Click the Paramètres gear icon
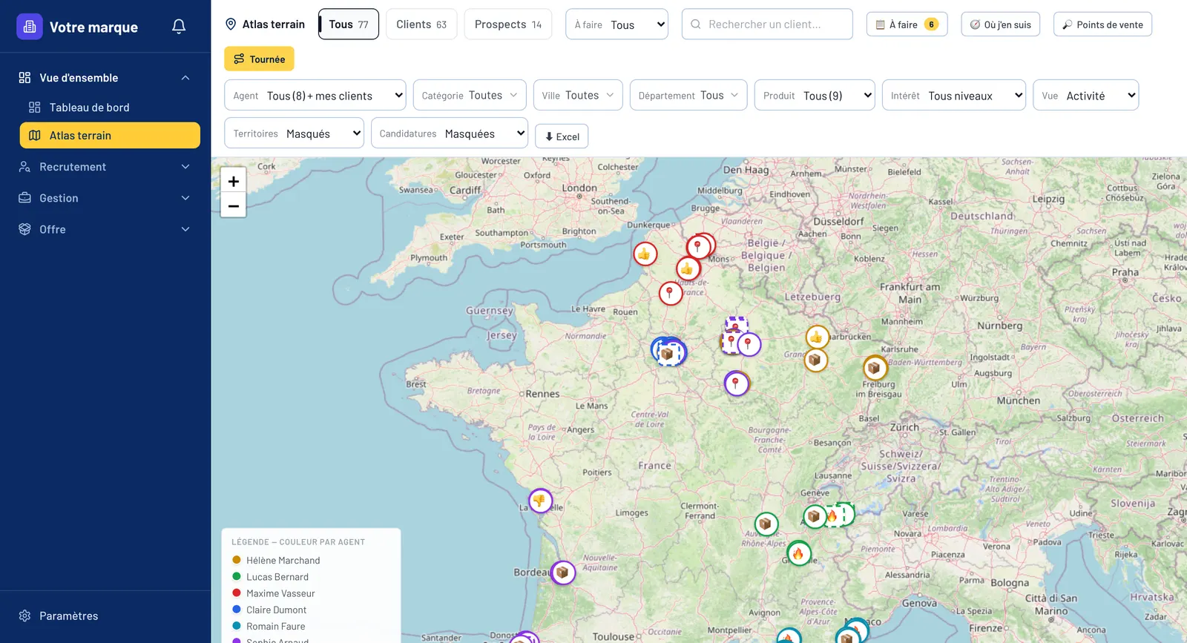The height and width of the screenshot is (643, 1187). click(24, 616)
